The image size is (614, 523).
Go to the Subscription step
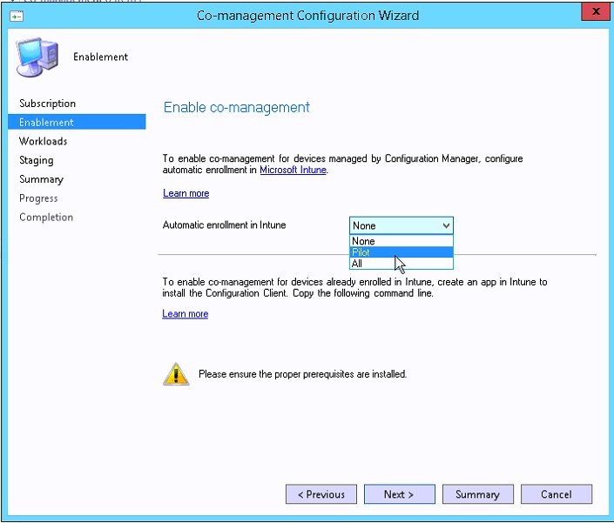point(47,104)
